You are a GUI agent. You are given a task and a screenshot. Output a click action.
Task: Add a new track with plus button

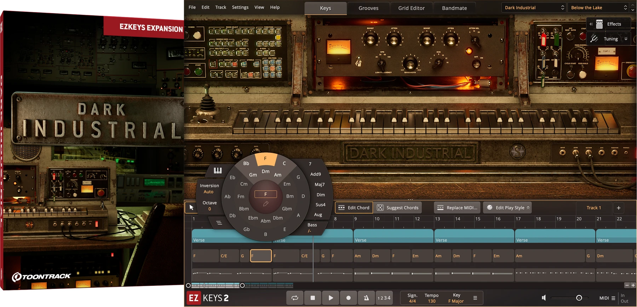[619, 208]
